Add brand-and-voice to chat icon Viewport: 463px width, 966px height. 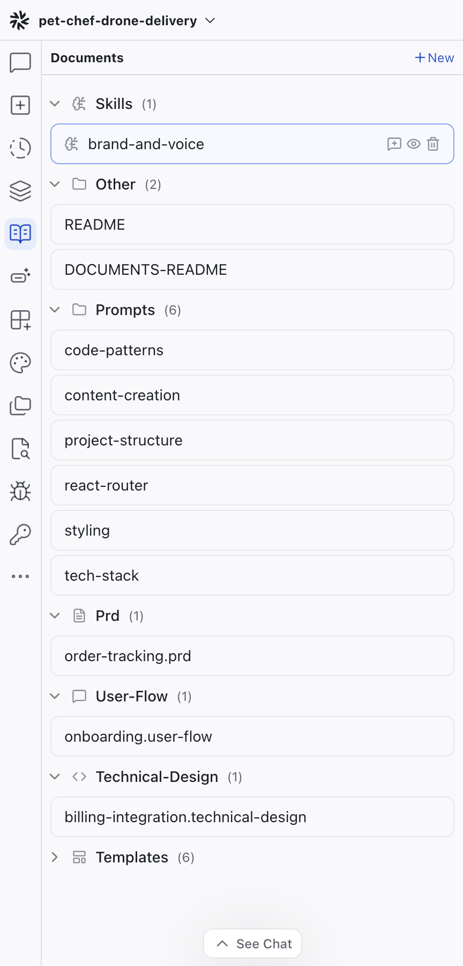point(394,144)
